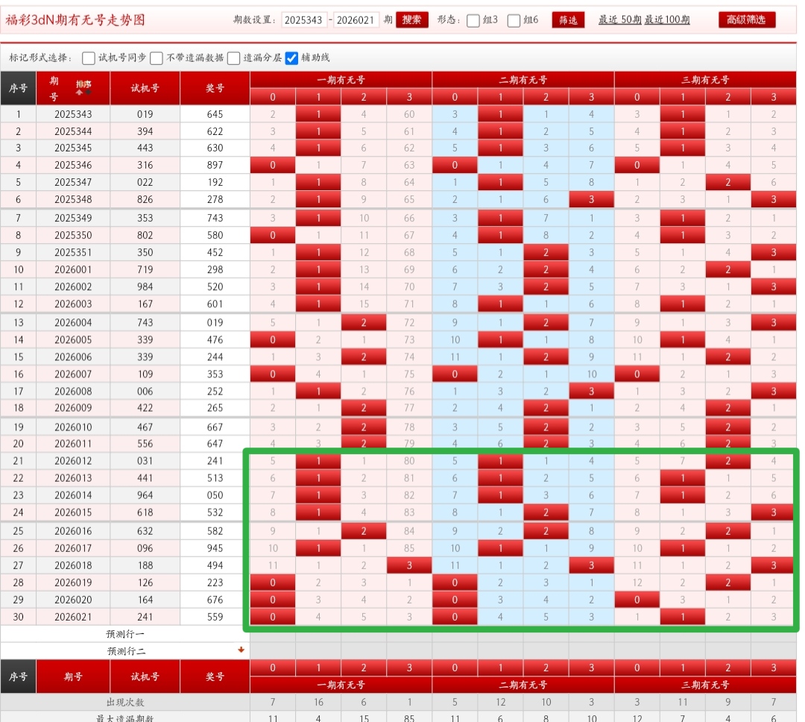Click the top 试机号 column header
This screenshot has height=722, width=805.
(145, 88)
